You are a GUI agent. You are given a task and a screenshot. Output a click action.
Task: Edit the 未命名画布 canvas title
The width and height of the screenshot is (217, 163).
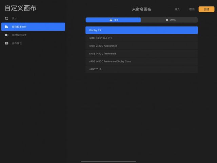[142, 9]
